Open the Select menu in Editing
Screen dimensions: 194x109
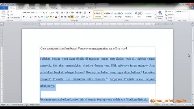(x=169, y=18)
